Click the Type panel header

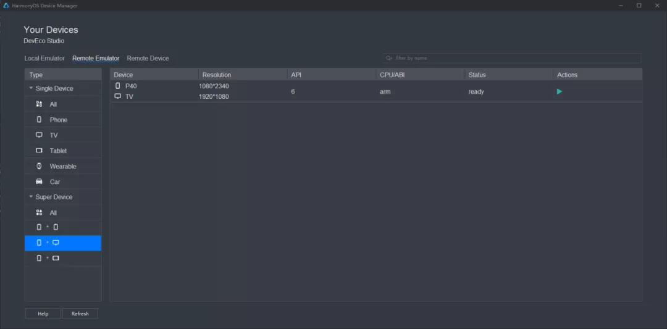tap(63, 75)
